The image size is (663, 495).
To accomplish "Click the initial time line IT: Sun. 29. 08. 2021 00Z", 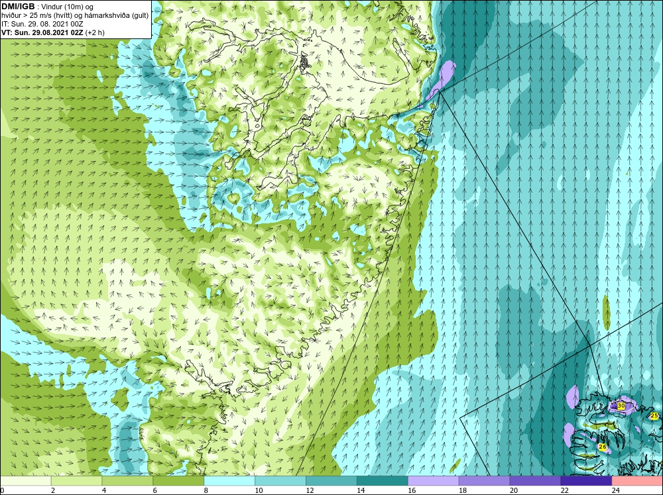I will coord(42,24).
